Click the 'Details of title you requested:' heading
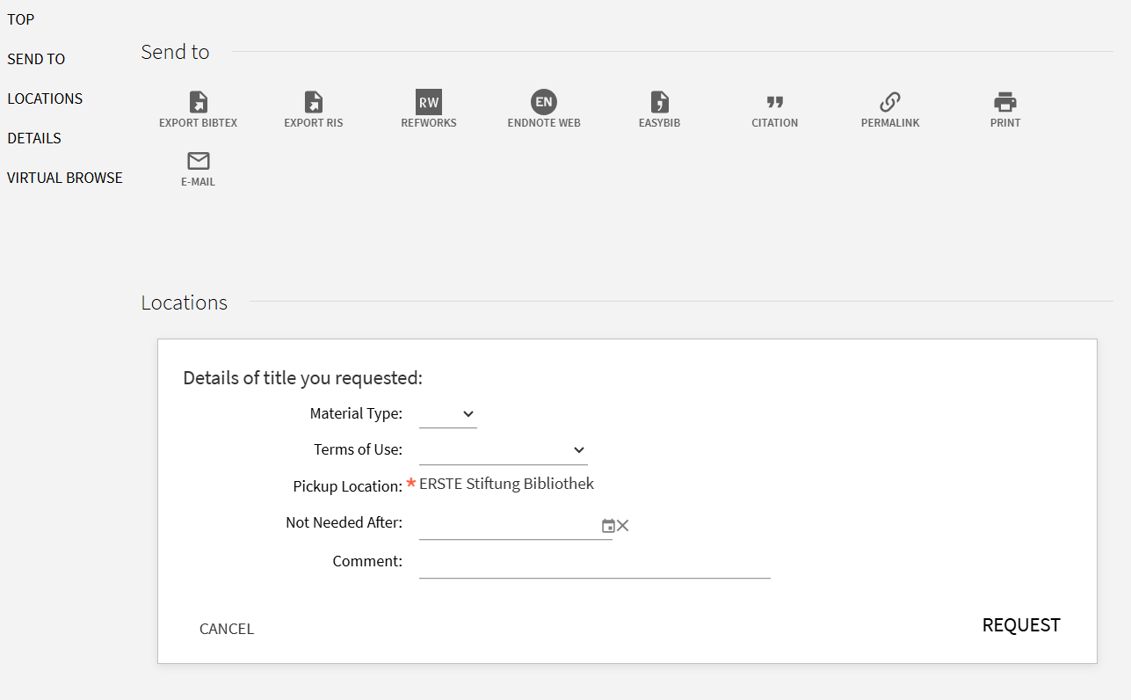Screen dimensions: 1131x700 pos(303,378)
